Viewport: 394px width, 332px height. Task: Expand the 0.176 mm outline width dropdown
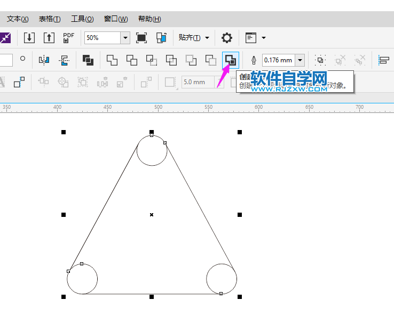click(300, 60)
